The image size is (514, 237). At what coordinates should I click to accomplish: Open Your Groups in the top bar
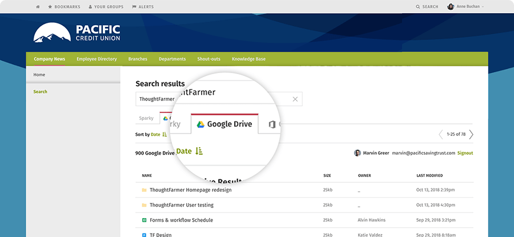106,6
